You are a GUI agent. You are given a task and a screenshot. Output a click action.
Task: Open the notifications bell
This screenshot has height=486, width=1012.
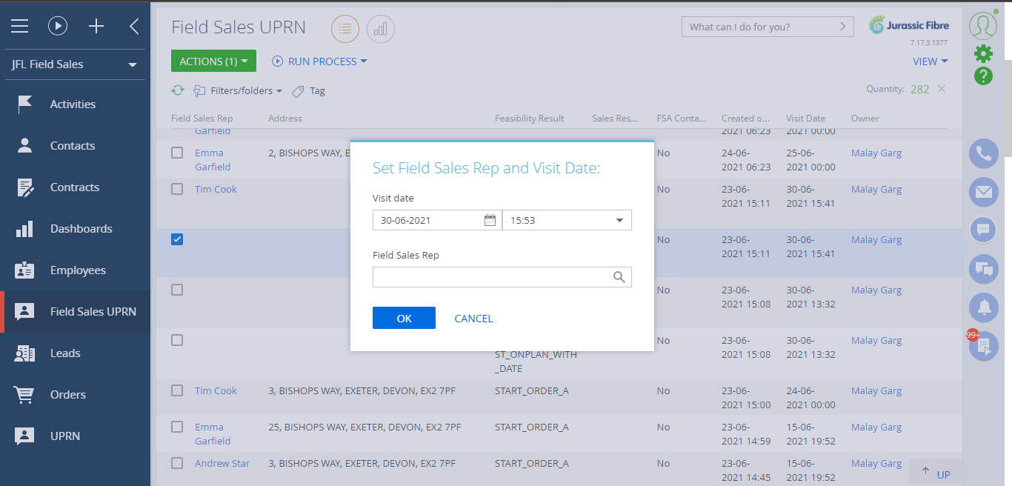[984, 307]
